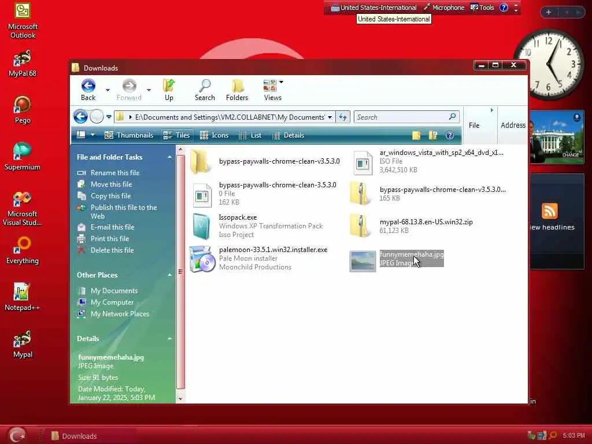592x444 pixels.
Task: Open the layout pane dropdown on view bar
Action: 92,135
